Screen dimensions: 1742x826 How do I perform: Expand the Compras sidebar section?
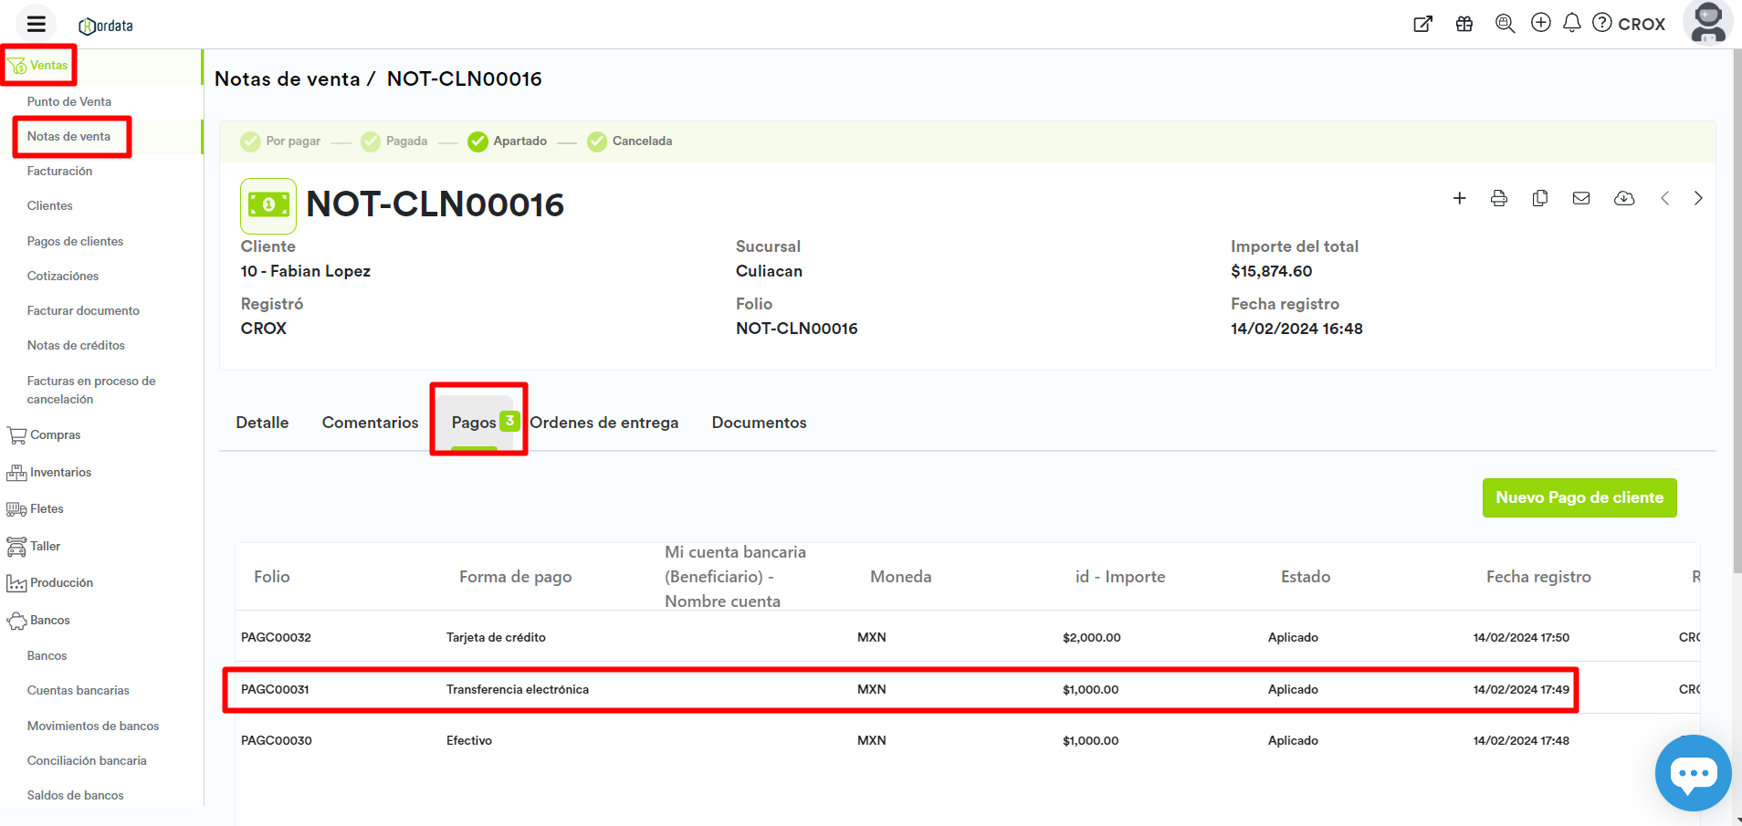click(55, 435)
